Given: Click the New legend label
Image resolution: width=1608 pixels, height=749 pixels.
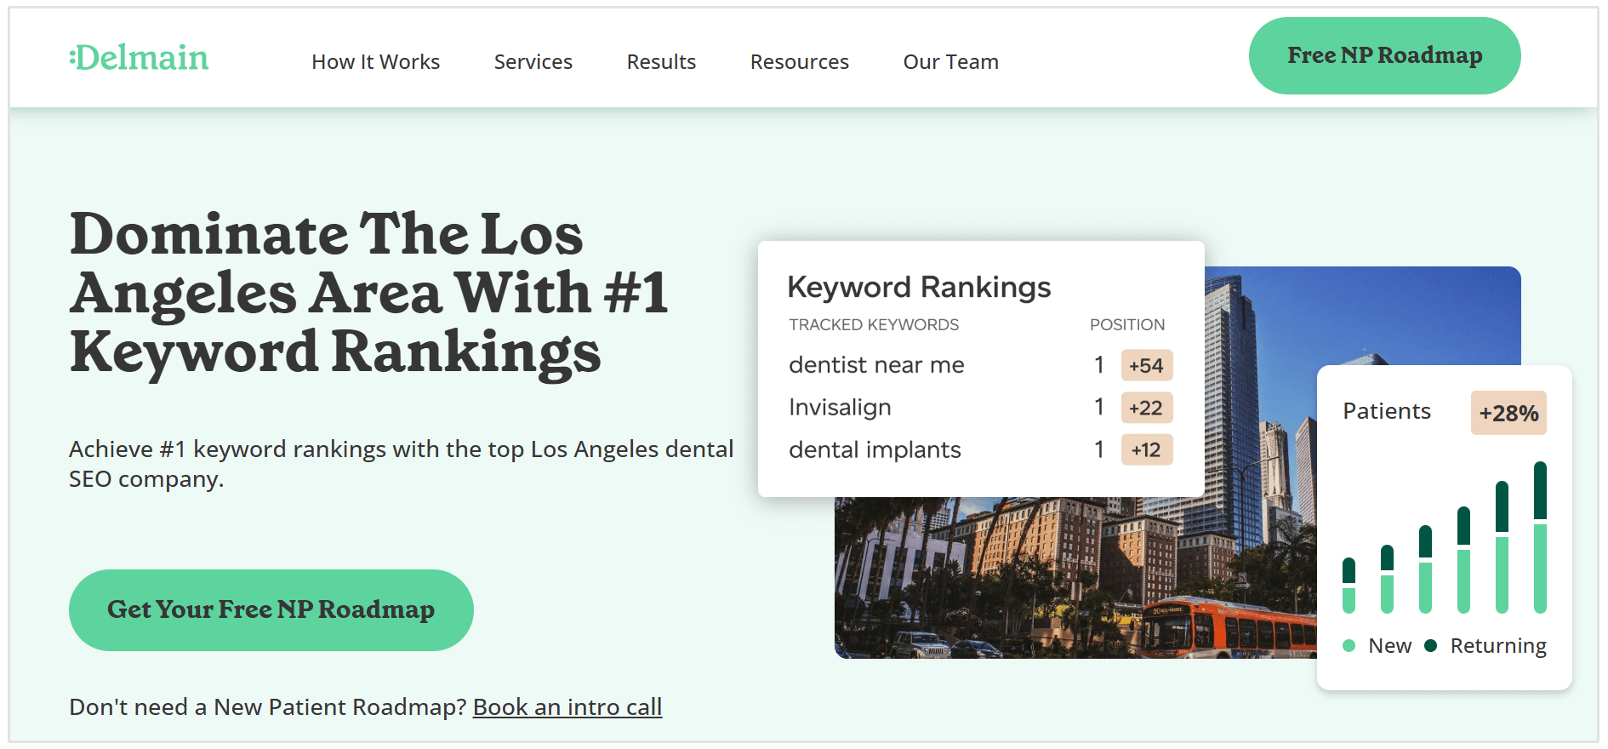Looking at the screenshot, I should (1389, 646).
